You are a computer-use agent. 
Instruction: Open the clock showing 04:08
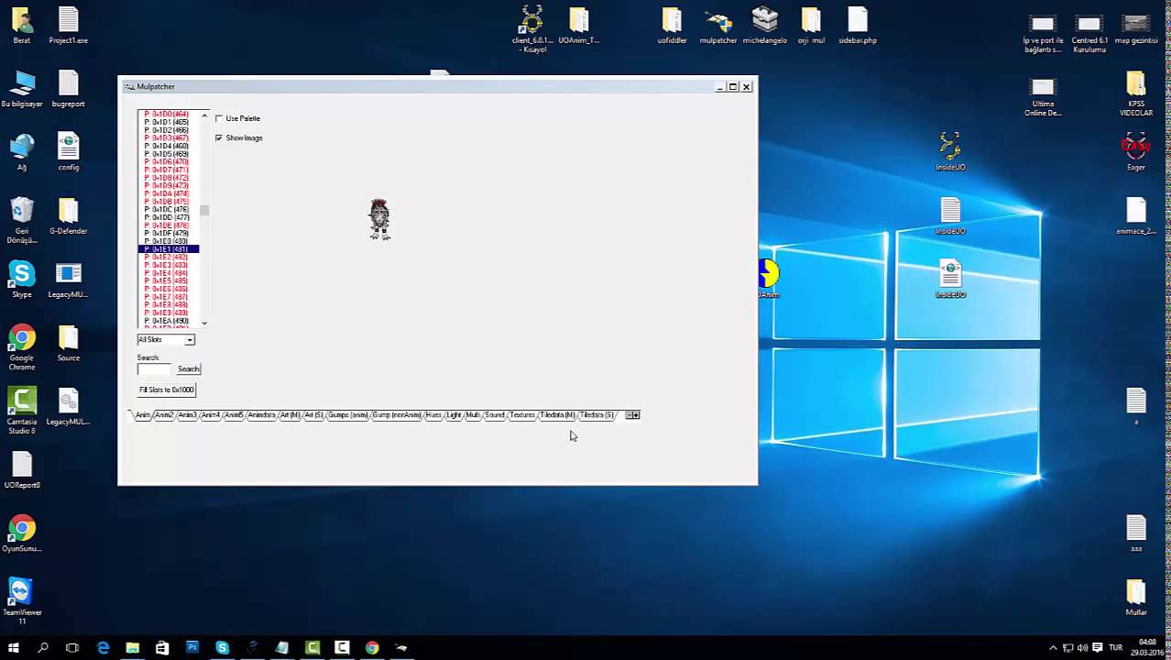tap(1148, 647)
